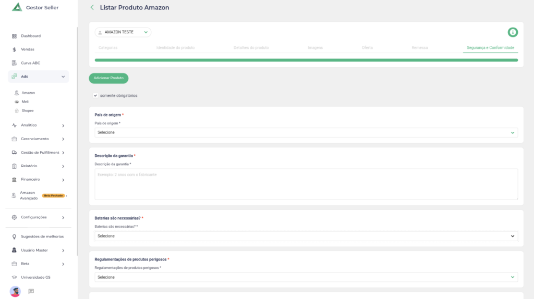The height and width of the screenshot is (299, 534).
Task: Click the Adicionar Produto button
Action: [x=108, y=78]
